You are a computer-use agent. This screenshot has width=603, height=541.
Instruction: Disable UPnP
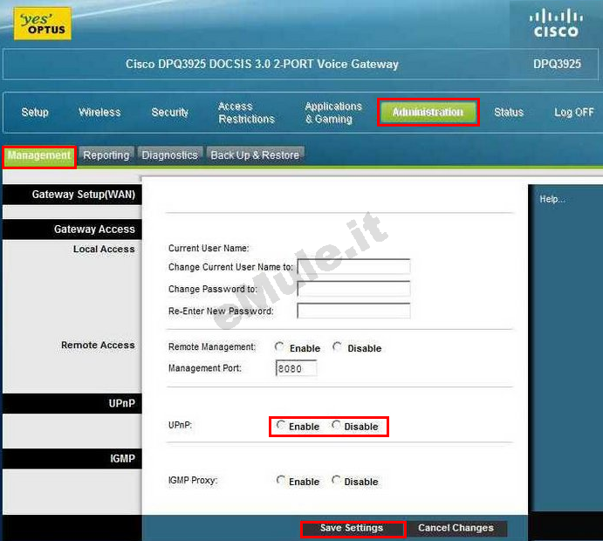[336, 425]
